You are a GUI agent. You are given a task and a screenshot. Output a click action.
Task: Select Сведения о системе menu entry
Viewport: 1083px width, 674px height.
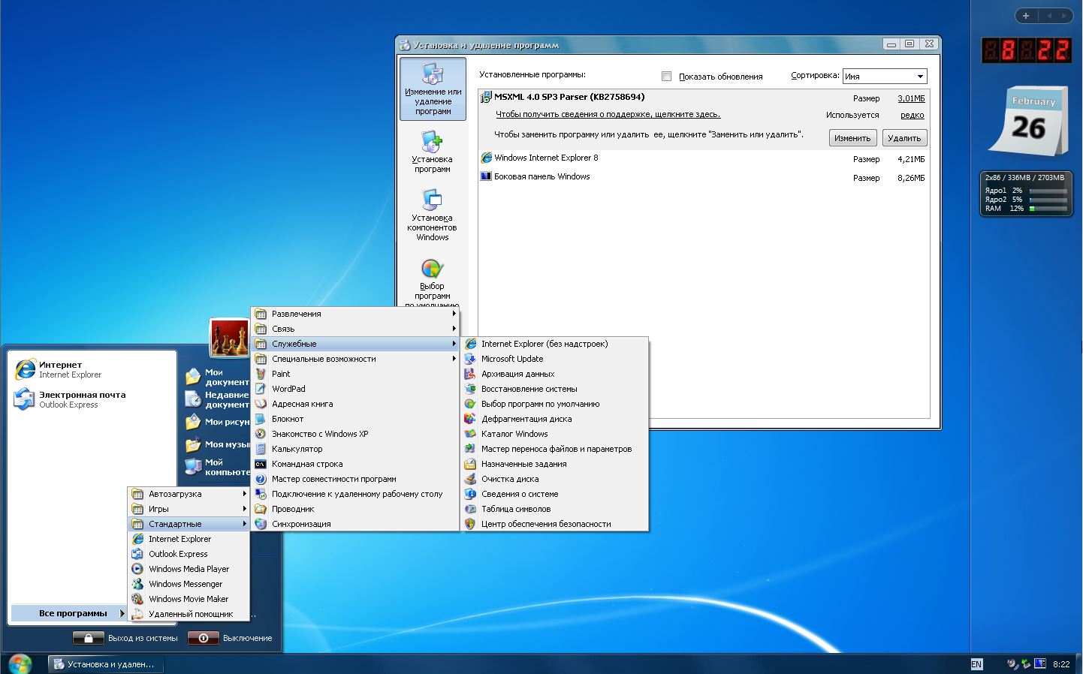(554, 494)
